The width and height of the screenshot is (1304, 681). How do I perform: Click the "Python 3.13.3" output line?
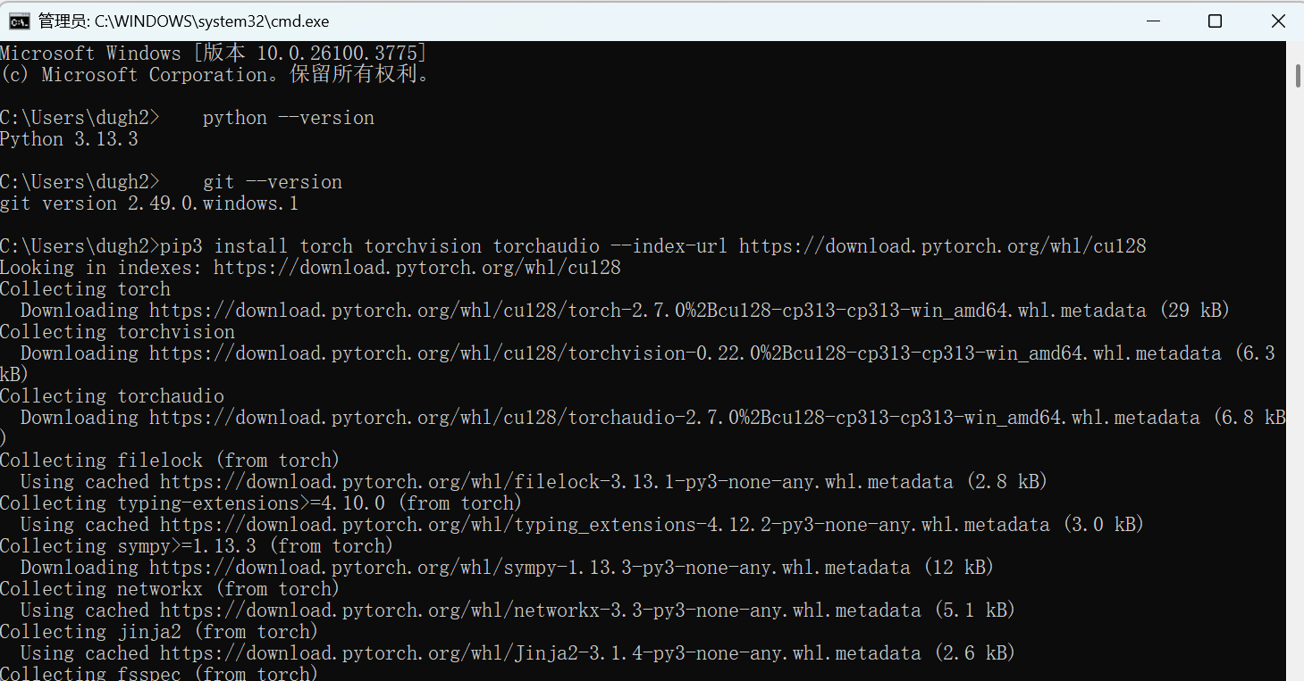pyautogui.click(x=69, y=139)
